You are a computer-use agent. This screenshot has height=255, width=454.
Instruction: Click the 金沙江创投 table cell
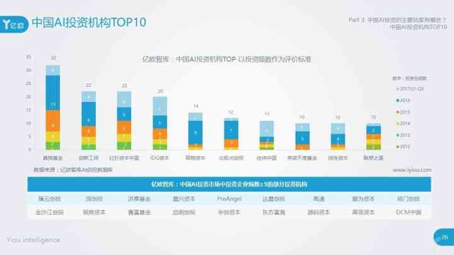click(x=50, y=212)
